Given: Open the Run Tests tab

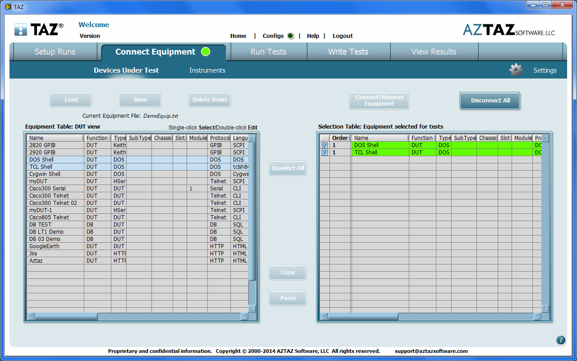Looking at the screenshot, I should pyautogui.click(x=268, y=52).
